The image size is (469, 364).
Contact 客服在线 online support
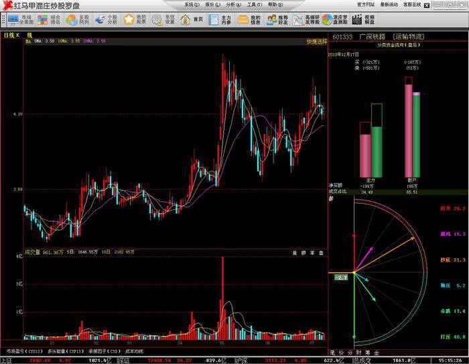[412, 5]
